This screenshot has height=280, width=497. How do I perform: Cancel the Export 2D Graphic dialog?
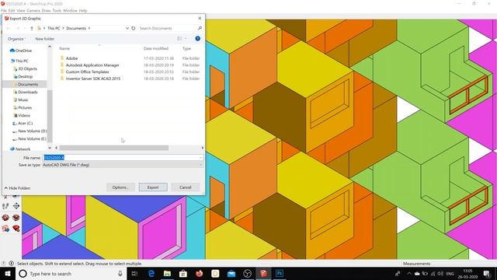click(x=186, y=187)
